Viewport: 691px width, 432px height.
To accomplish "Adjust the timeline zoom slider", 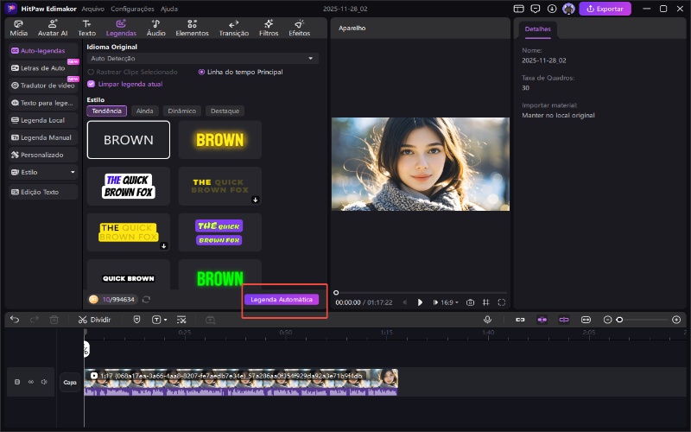I will coord(619,320).
